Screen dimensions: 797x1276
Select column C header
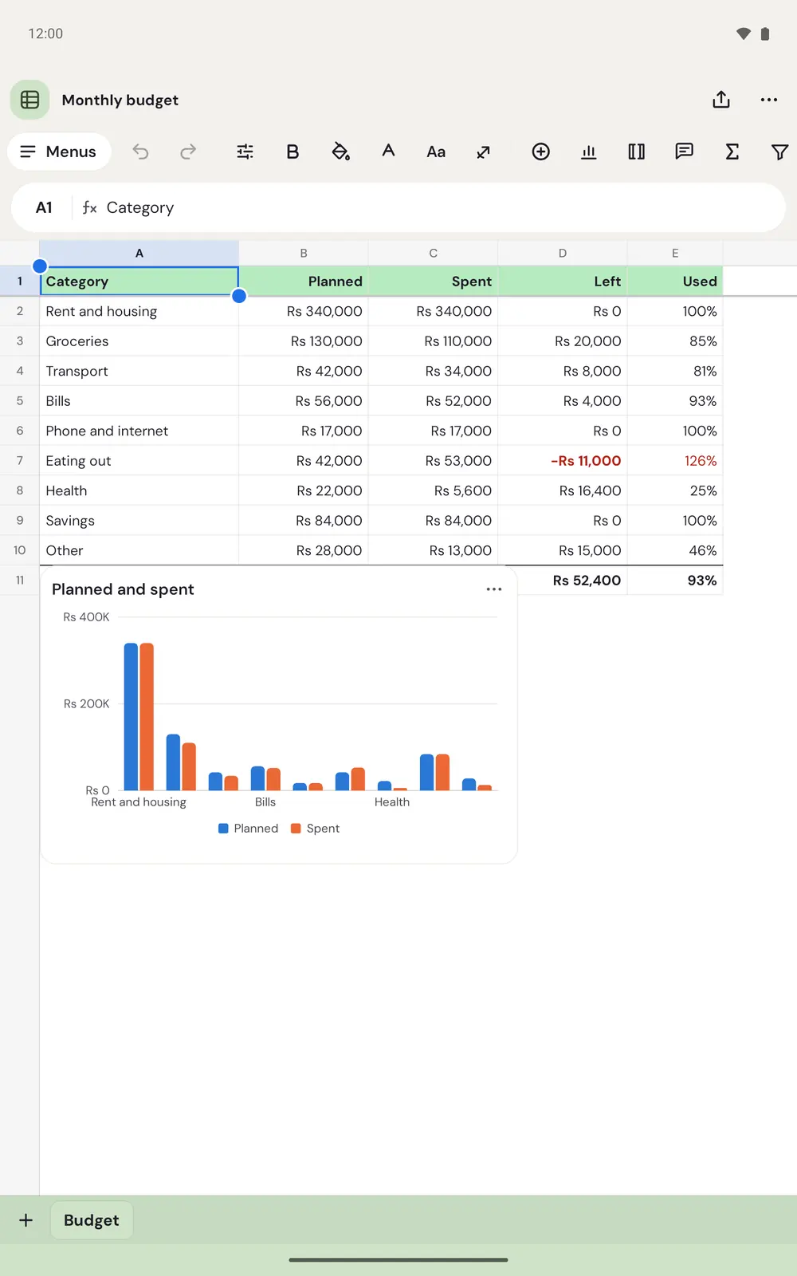coord(434,253)
